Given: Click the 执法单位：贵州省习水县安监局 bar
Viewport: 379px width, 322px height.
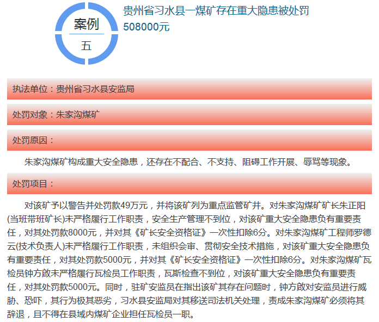Looking at the screenshot, I should point(189,89).
